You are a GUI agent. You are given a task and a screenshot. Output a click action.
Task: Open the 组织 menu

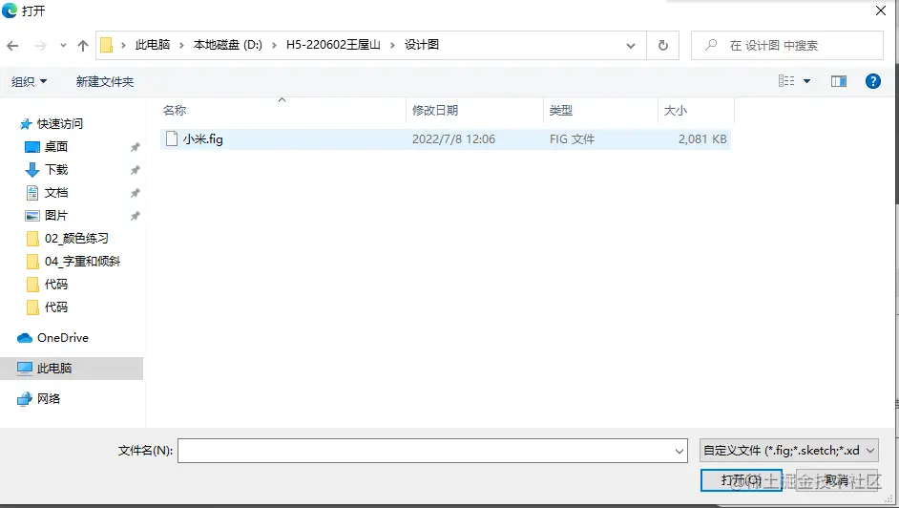point(30,81)
